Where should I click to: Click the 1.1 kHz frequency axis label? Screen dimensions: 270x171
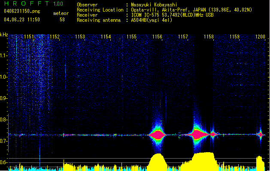(4, 56)
